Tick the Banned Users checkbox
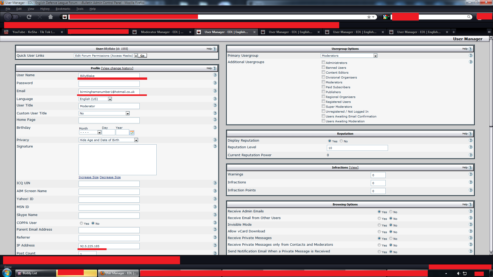 (323, 67)
